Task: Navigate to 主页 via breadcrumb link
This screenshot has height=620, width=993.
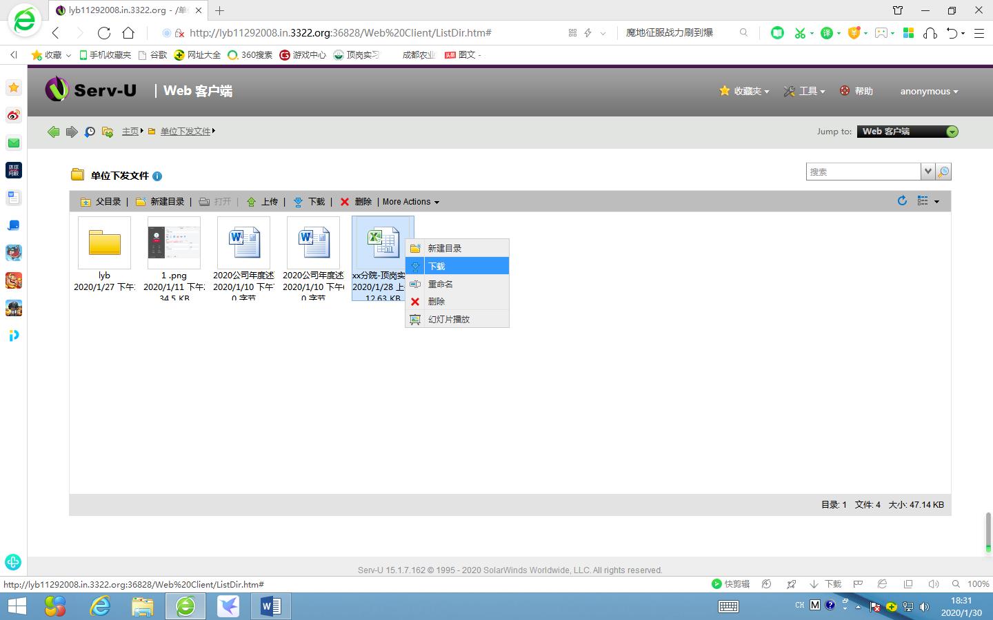Action: (x=130, y=131)
